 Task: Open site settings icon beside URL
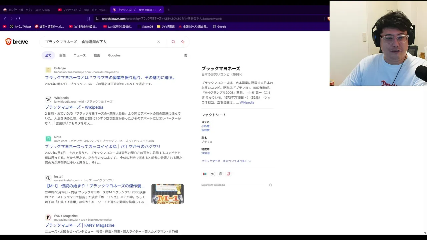tap(97, 19)
